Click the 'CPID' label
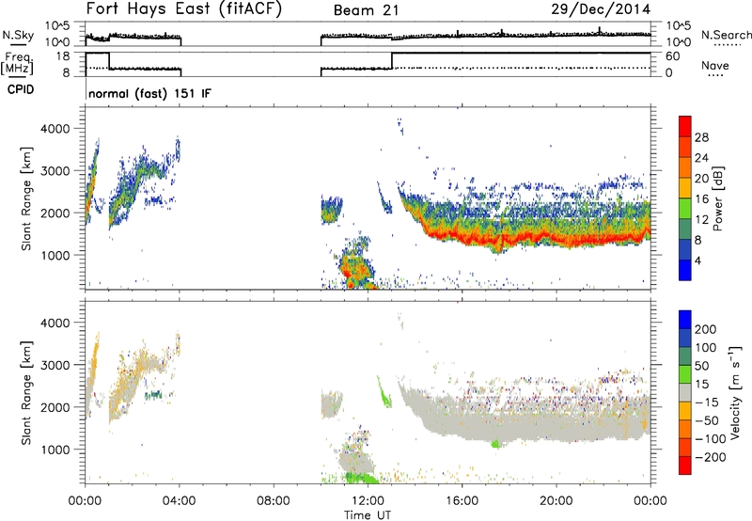Image resolution: width=752 pixels, height=521 pixels. [21, 89]
